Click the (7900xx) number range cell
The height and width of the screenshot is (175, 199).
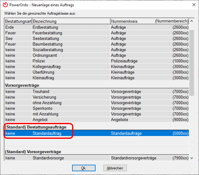pos(180,158)
